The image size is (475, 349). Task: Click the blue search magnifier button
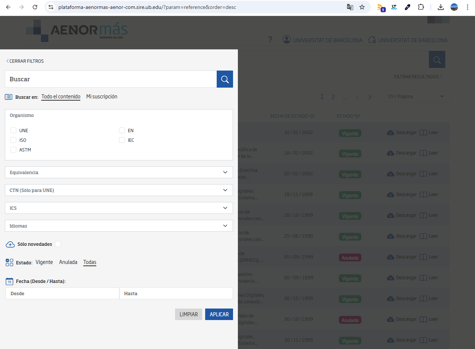[x=224, y=79]
